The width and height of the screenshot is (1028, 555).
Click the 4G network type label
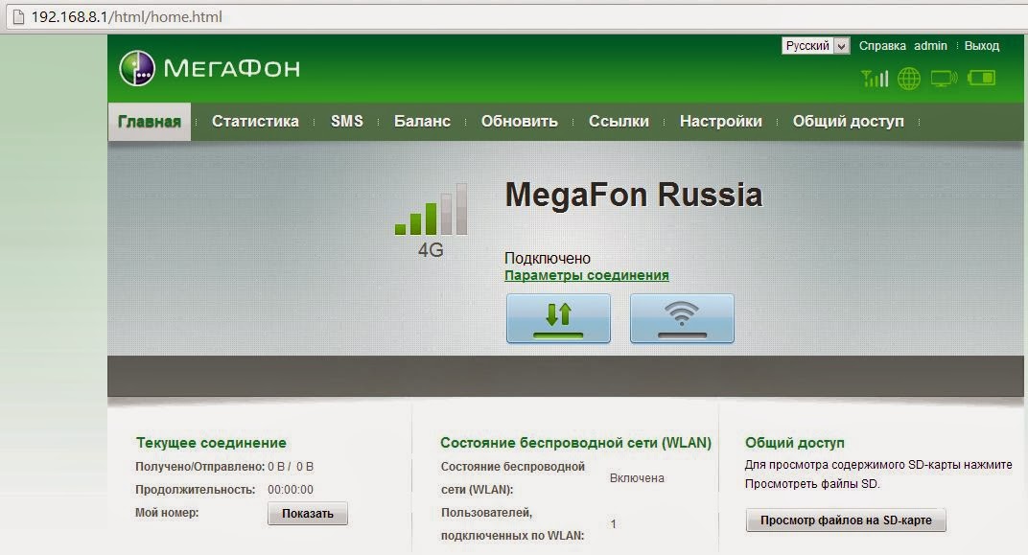tap(431, 249)
